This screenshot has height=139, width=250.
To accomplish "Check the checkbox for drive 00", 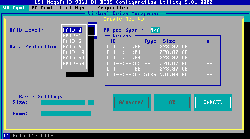I will tap(111, 47).
